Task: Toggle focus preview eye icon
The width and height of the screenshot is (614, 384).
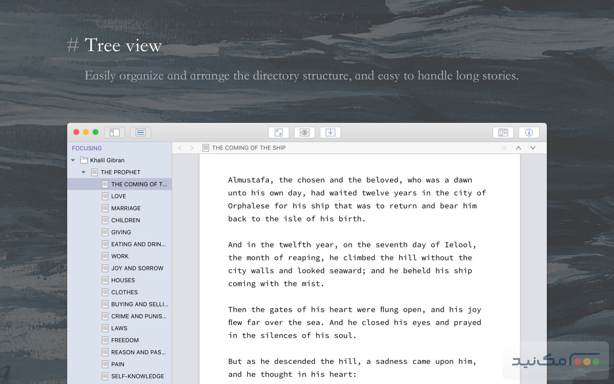Action: [304, 132]
